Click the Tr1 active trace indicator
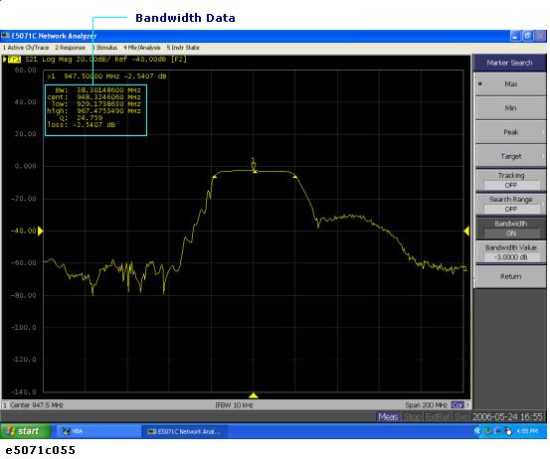 pyautogui.click(x=14, y=60)
